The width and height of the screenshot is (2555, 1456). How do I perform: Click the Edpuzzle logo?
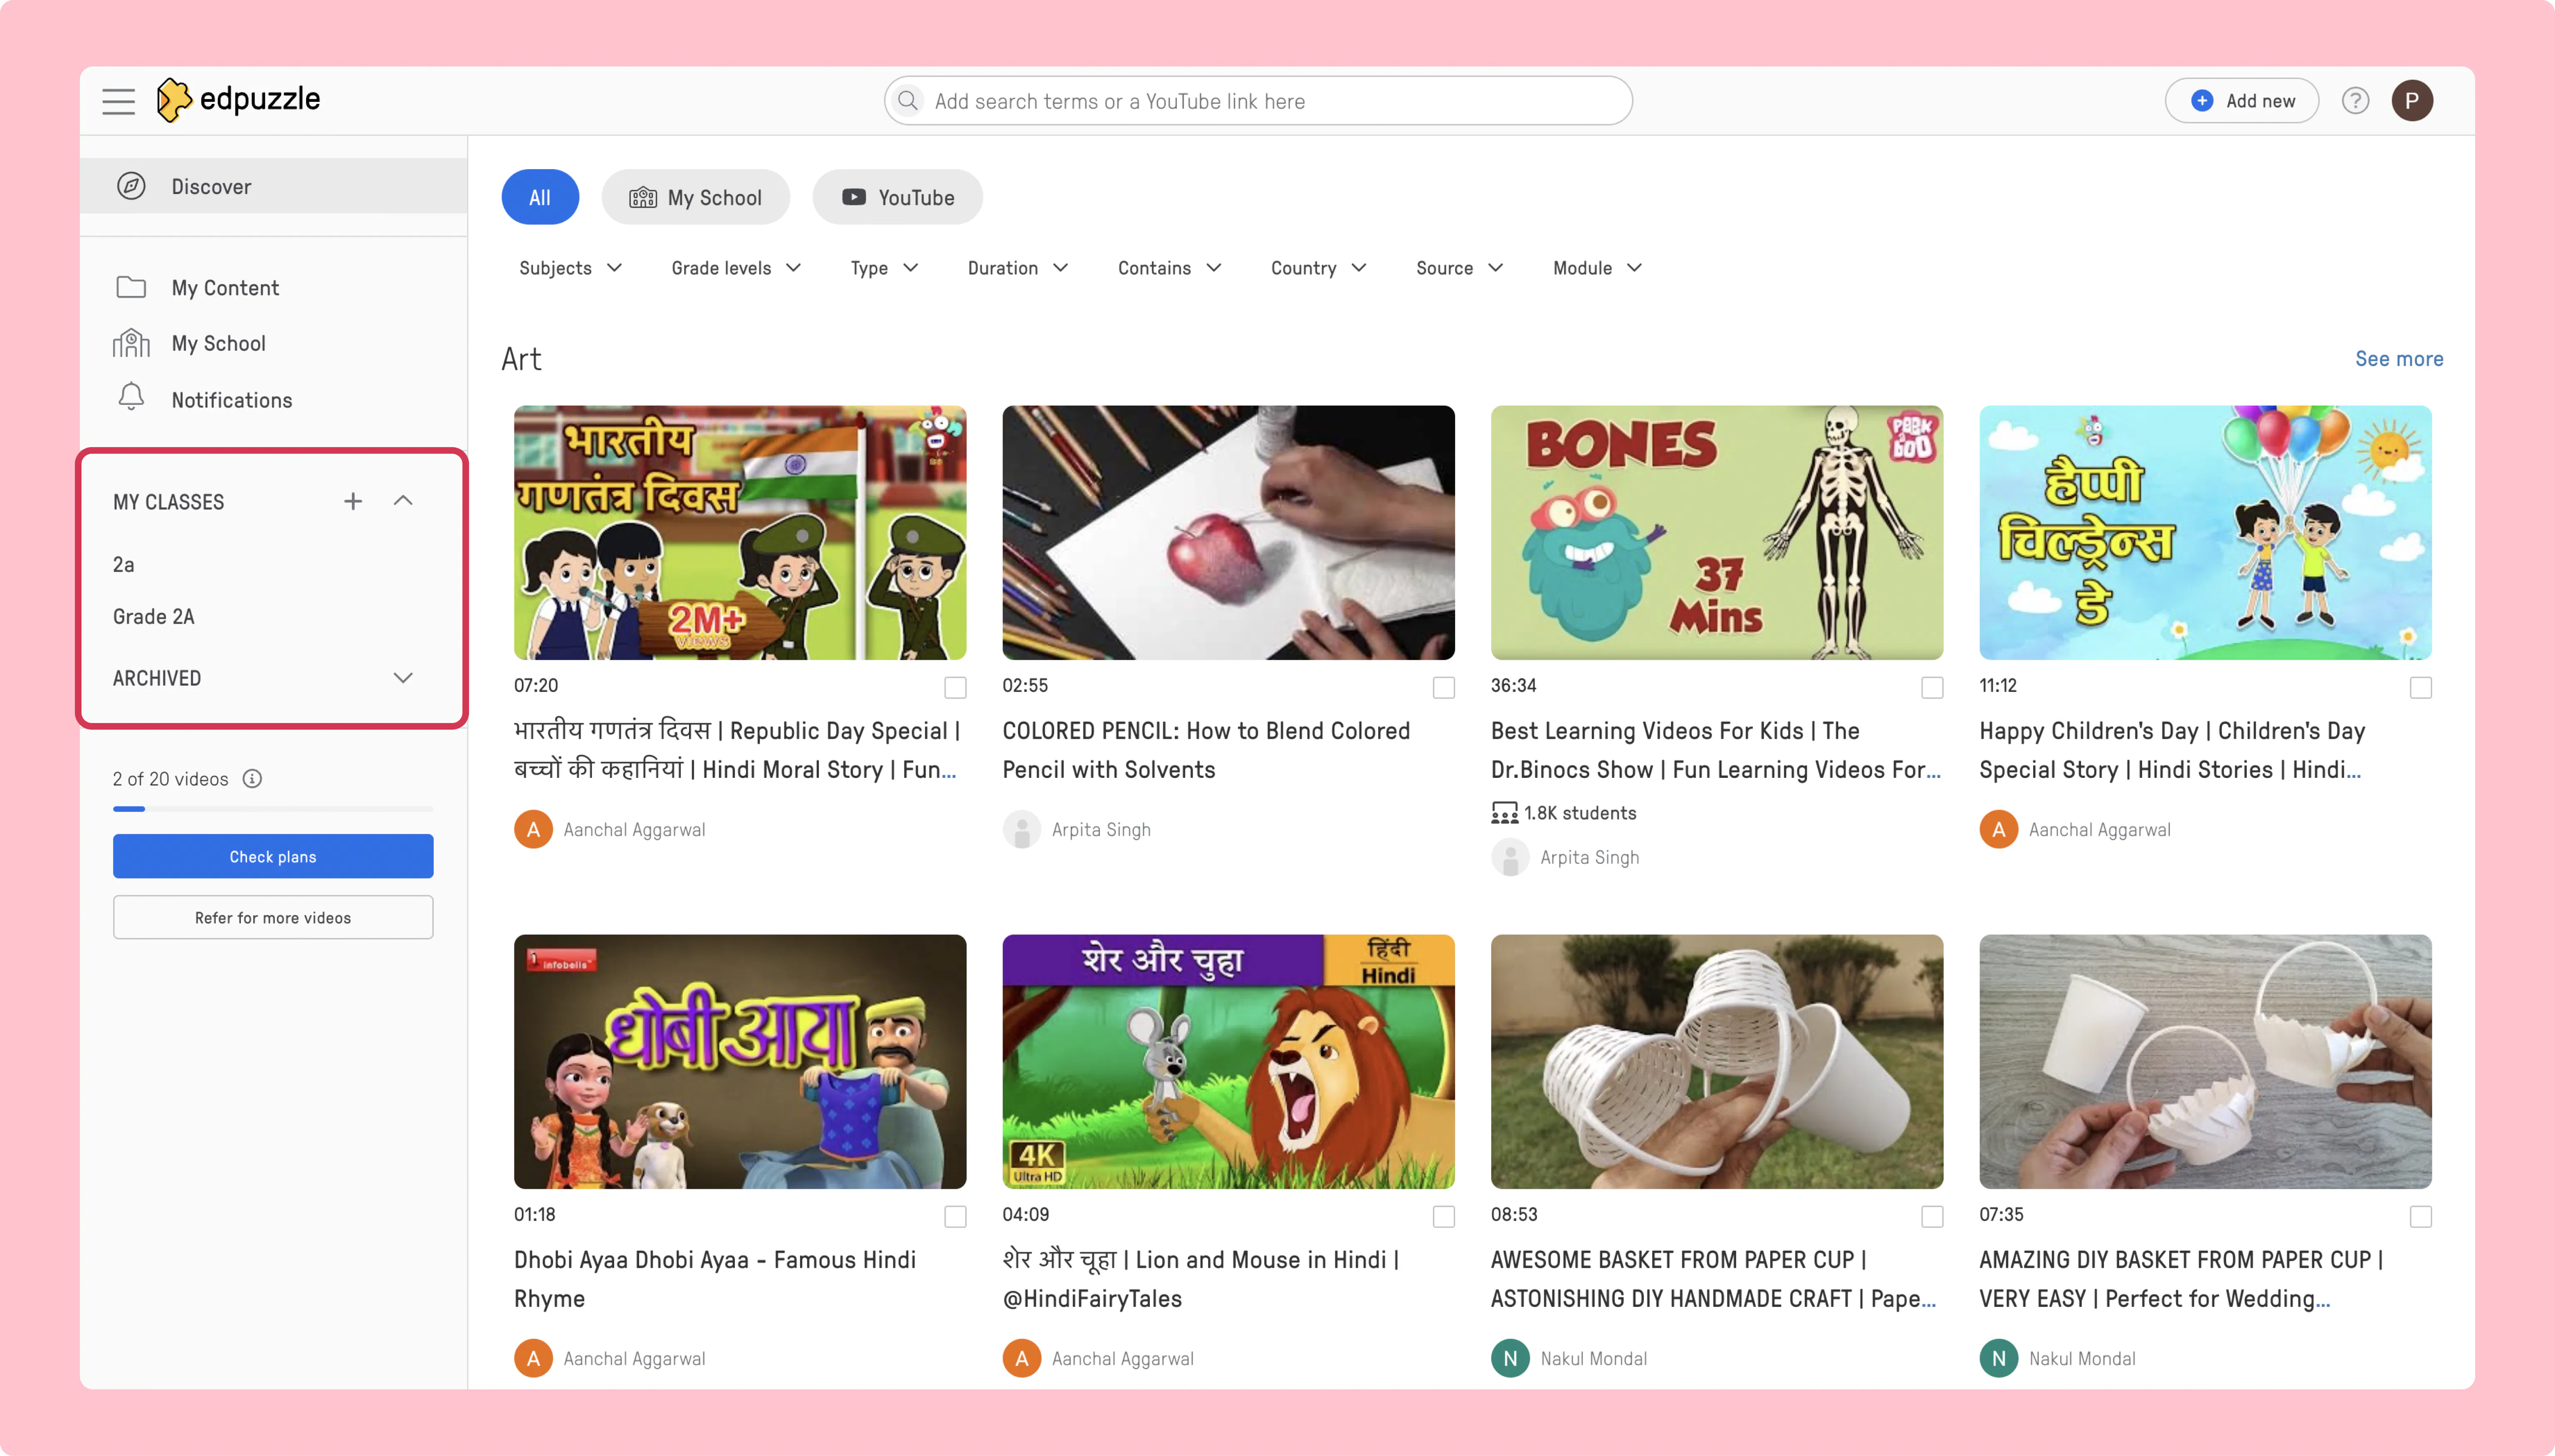(238, 100)
